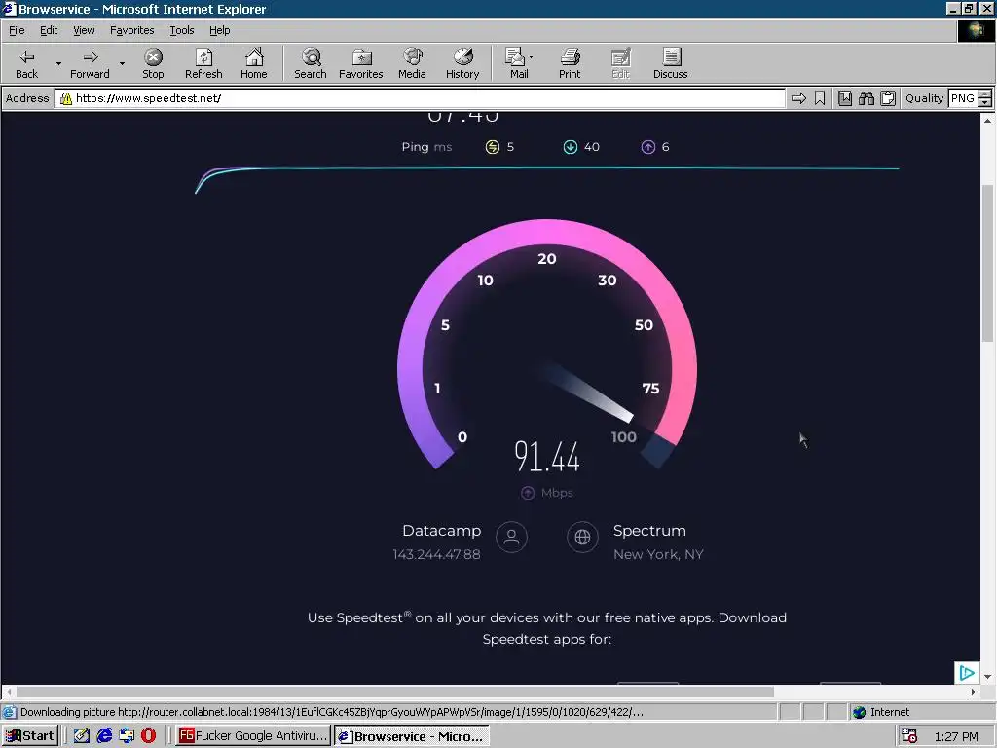
Task: Open the Favorites toolbar pane
Action: [360, 63]
